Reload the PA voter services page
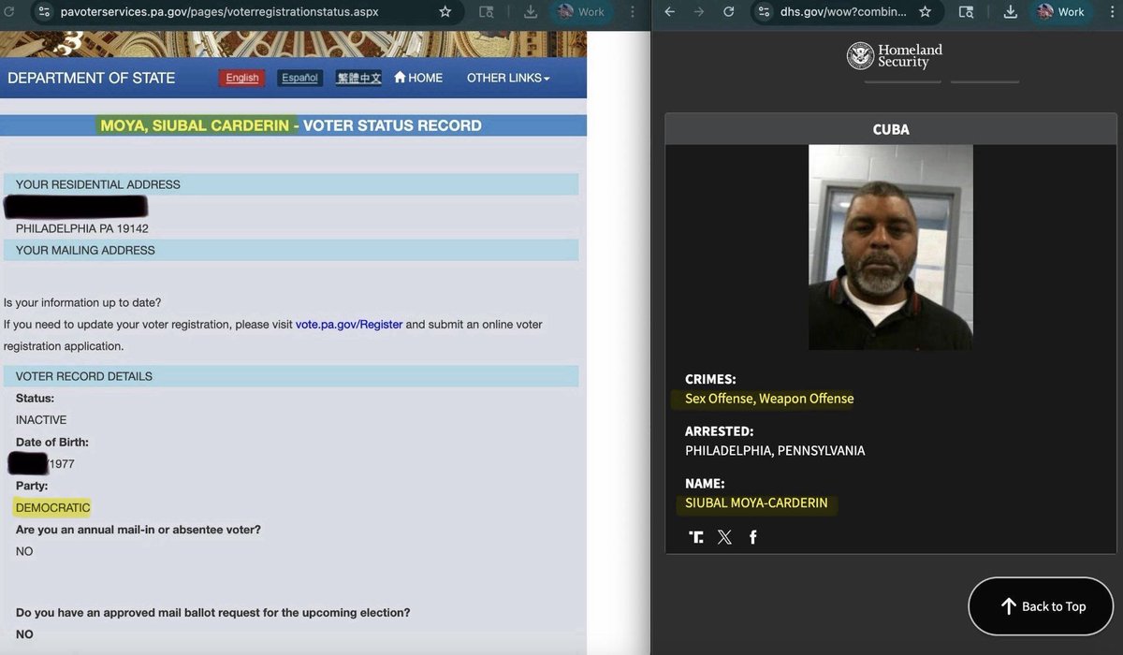 click(x=8, y=12)
